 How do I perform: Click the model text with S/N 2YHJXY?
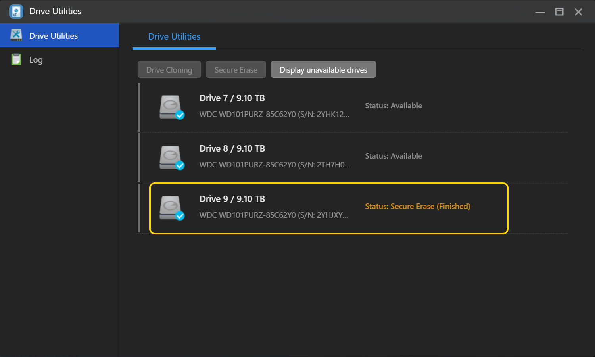274,215
